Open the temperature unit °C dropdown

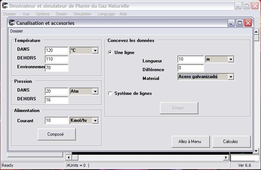[x=84, y=50]
